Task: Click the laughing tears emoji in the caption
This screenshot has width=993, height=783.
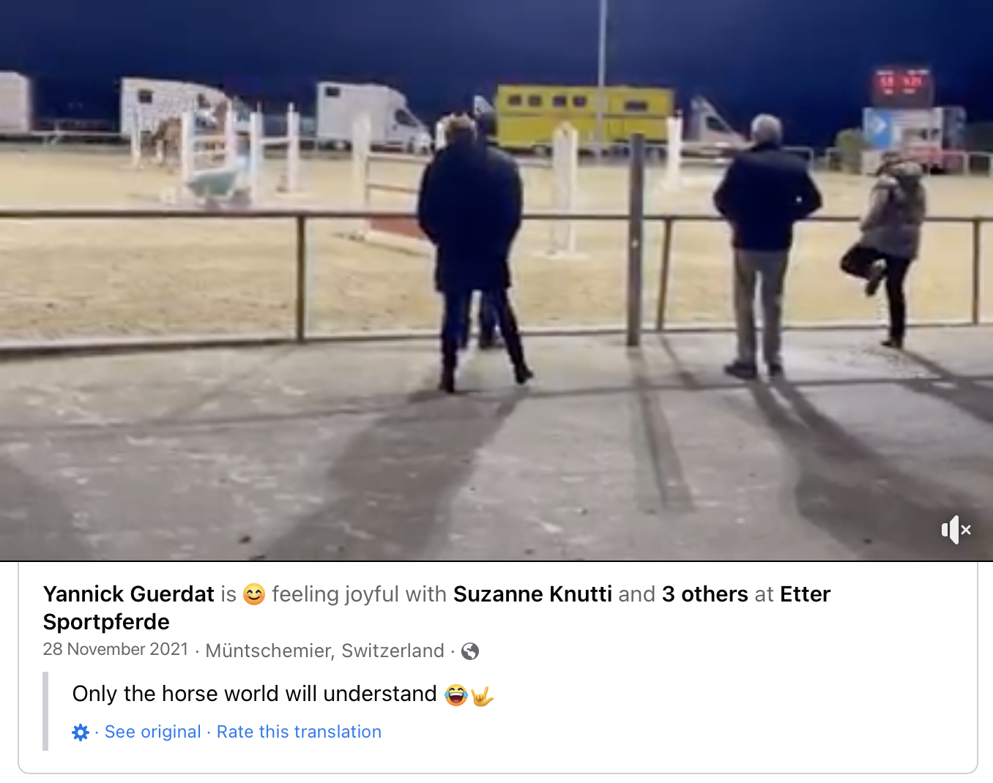Action: tap(455, 694)
